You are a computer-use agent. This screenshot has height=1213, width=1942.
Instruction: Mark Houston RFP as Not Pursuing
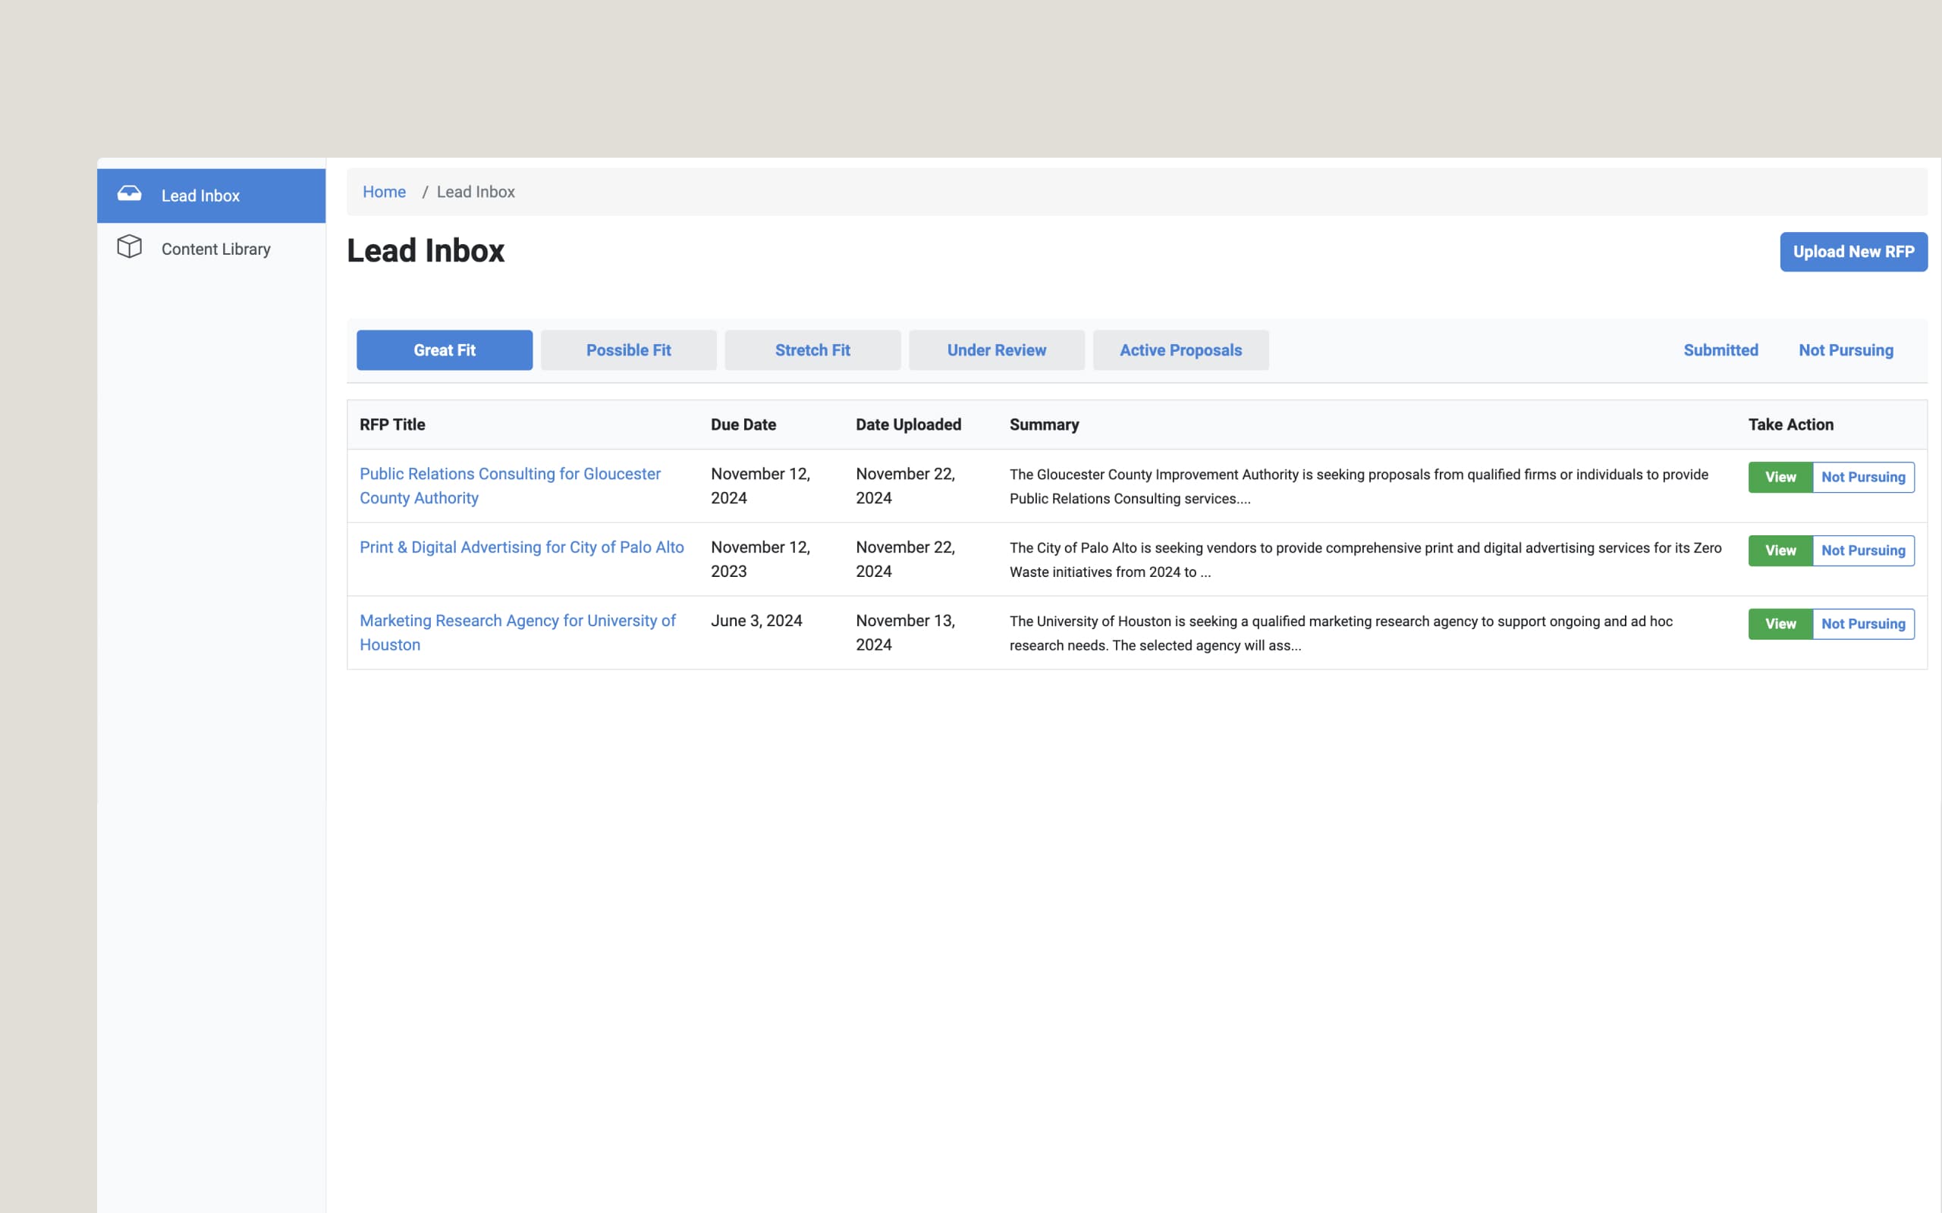1862,624
